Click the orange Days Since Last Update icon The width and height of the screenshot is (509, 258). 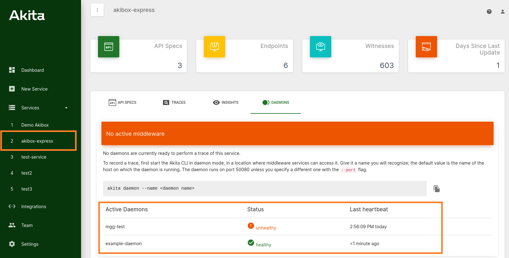[x=426, y=47]
